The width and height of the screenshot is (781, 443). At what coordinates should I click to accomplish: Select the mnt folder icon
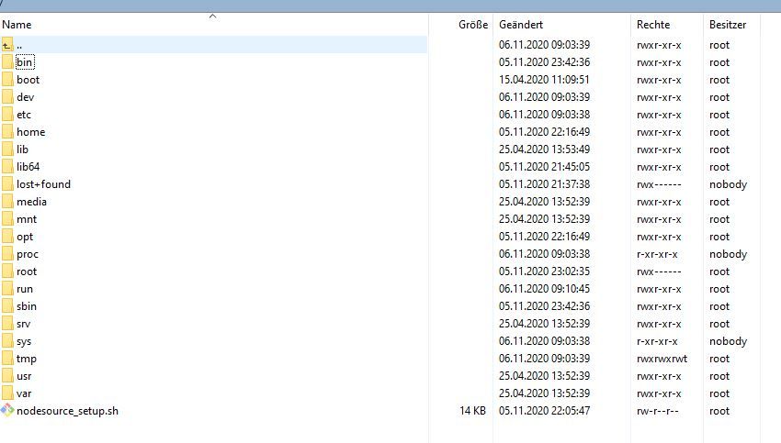click(7, 219)
